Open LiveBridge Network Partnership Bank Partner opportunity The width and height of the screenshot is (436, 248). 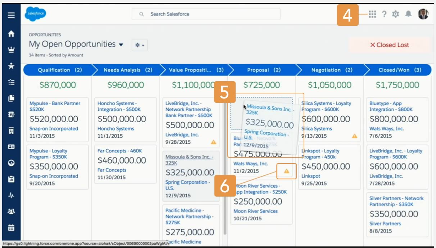[x=189, y=109]
